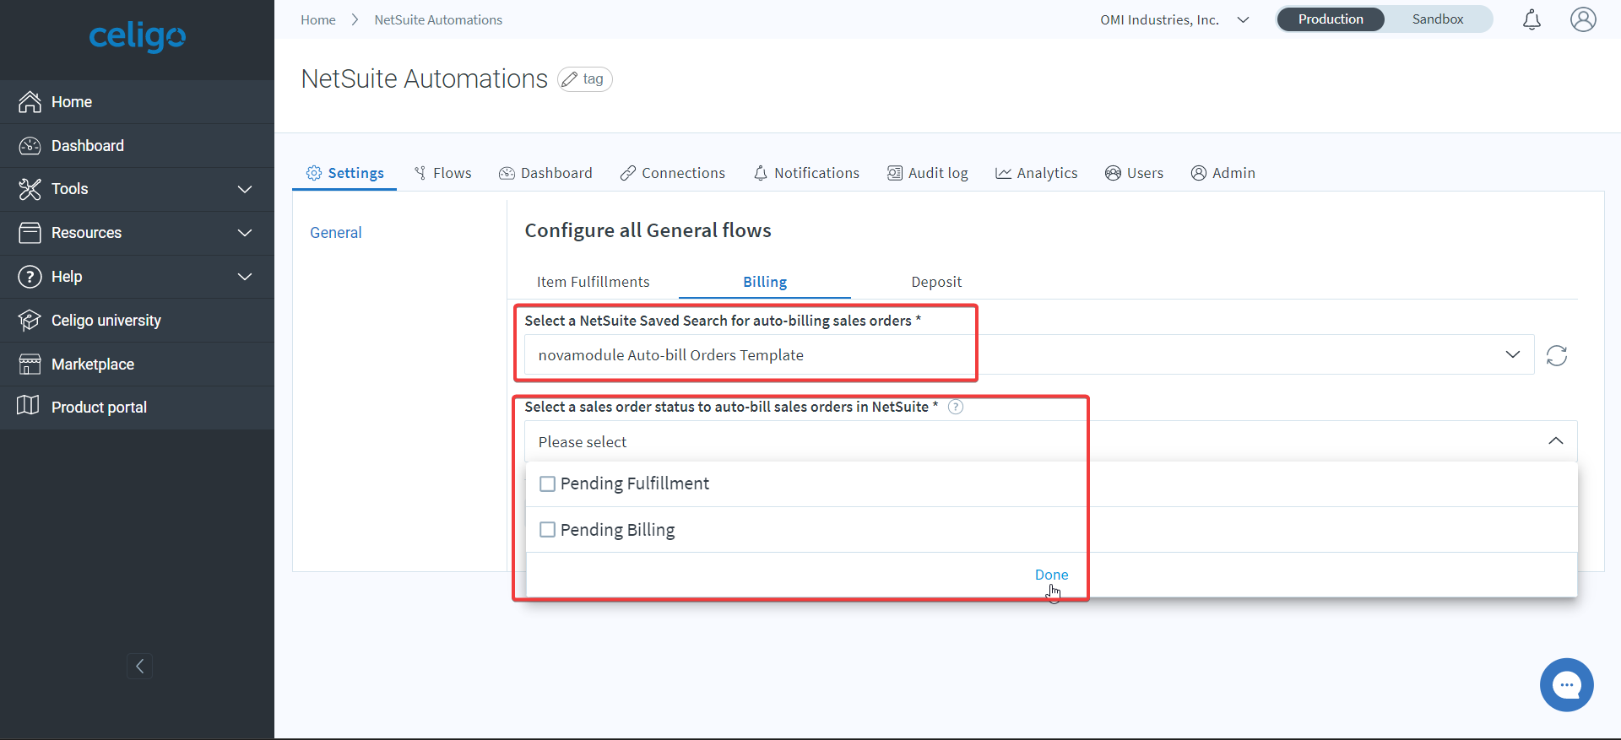Collapse the left sidebar with arrow
This screenshot has width=1621, height=740.
[139, 667]
